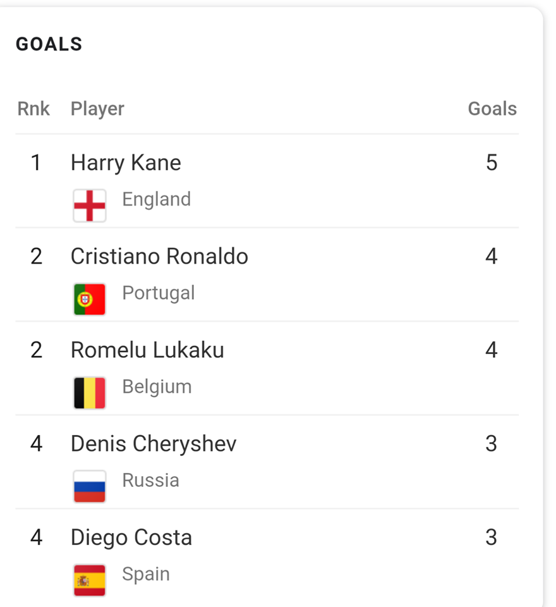This screenshot has height=607, width=556.
Task: Click the GOALS section title
Action: [49, 44]
